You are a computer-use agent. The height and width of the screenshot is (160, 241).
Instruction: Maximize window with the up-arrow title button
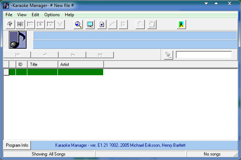click(216, 3)
